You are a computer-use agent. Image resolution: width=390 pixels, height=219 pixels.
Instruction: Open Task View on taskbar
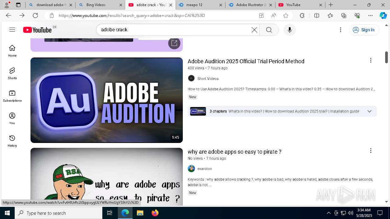pos(110,213)
